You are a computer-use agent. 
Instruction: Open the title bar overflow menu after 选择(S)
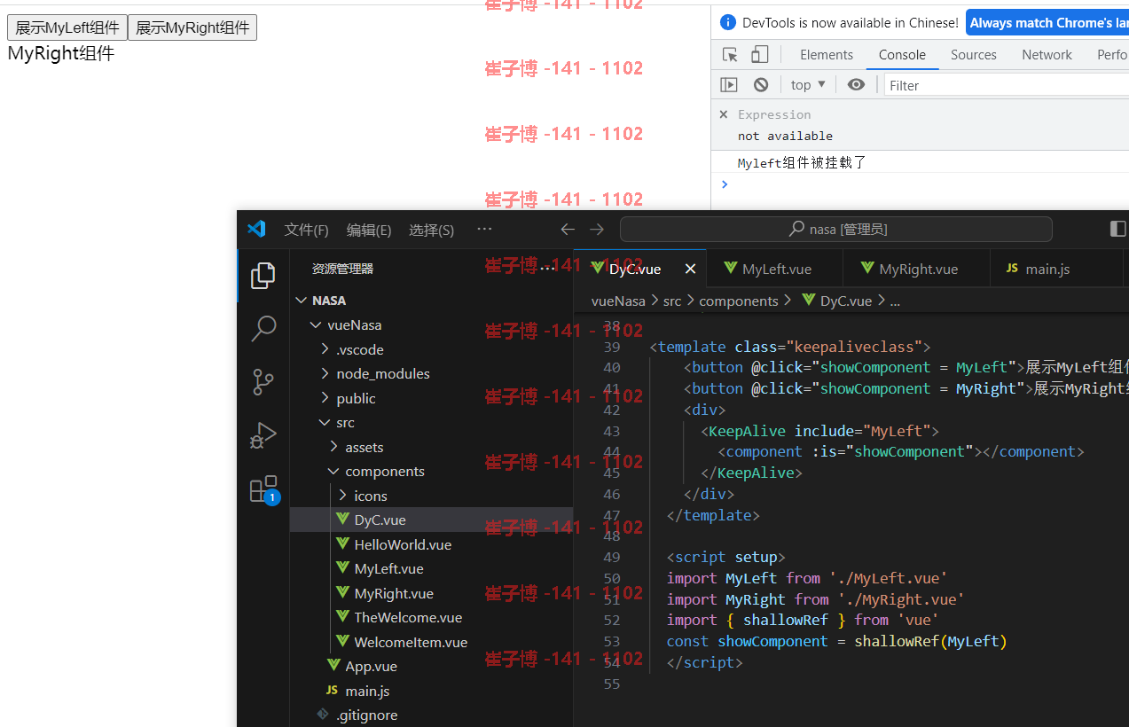[484, 230]
